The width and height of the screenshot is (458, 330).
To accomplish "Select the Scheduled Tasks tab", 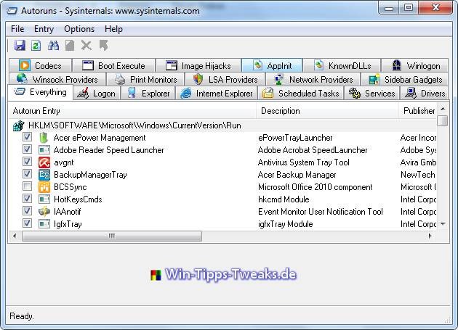I will coord(300,94).
